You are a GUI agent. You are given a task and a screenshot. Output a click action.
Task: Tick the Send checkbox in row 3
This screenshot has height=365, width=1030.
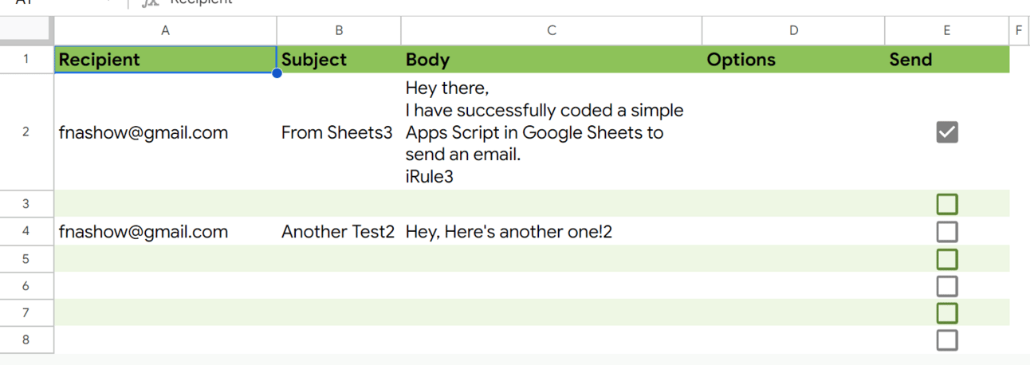click(946, 204)
